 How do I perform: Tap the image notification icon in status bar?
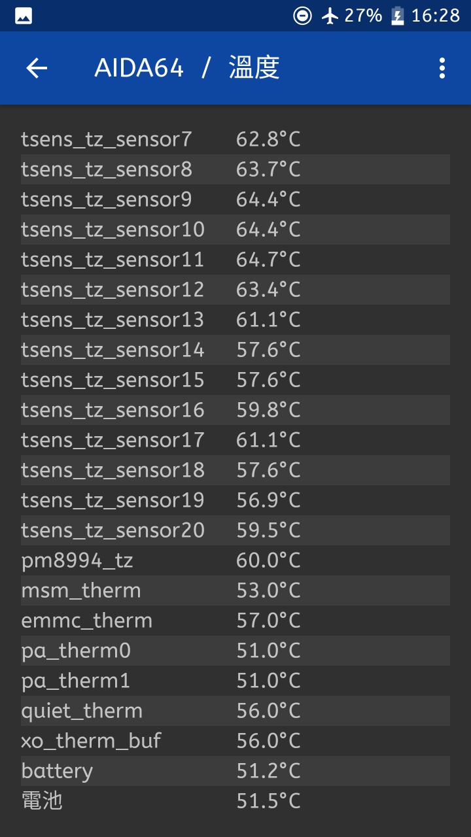point(24,16)
